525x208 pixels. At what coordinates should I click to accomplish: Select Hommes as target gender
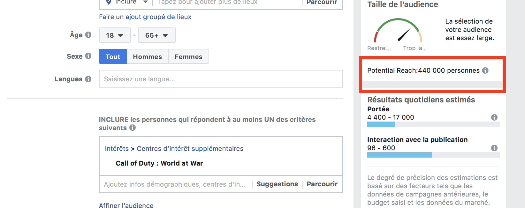pyautogui.click(x=148, y=56)
